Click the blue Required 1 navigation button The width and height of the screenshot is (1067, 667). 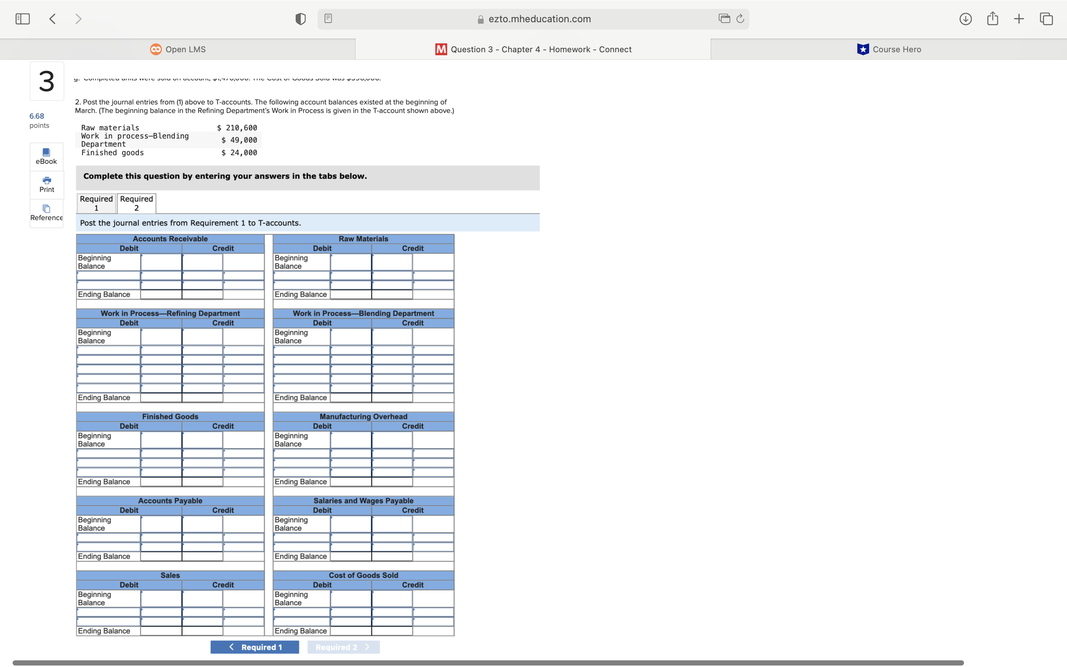pyautogui.click(x=255, y=647)
